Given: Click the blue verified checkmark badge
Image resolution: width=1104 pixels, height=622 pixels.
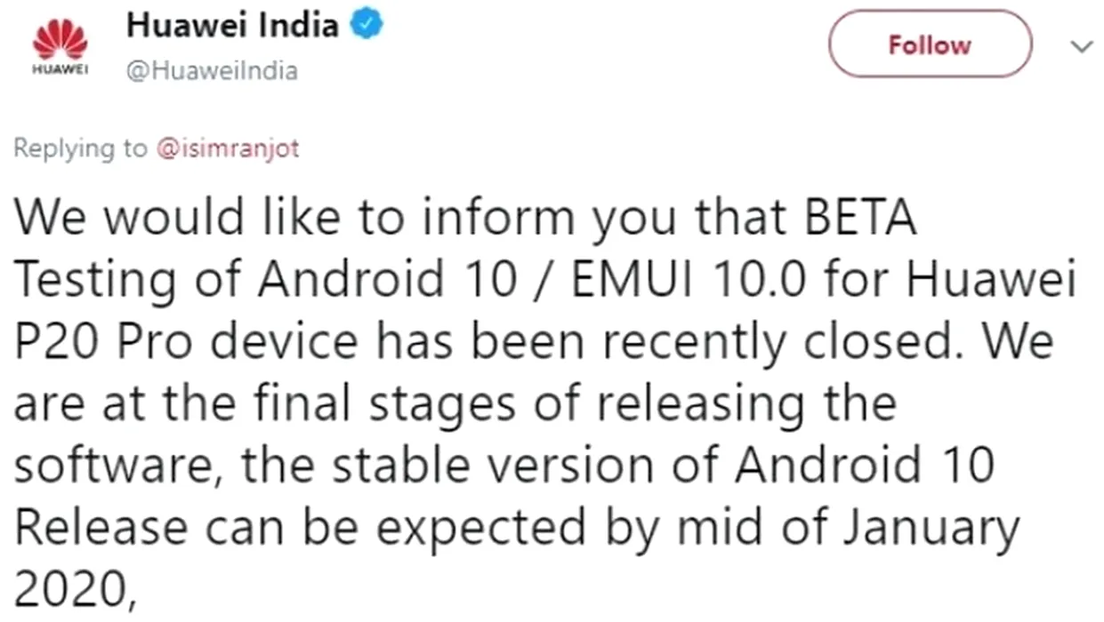Looking at the screenshot, I should tap(367, 25).
